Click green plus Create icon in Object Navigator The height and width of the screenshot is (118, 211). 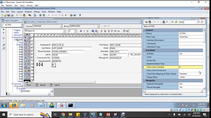point(4,29)
